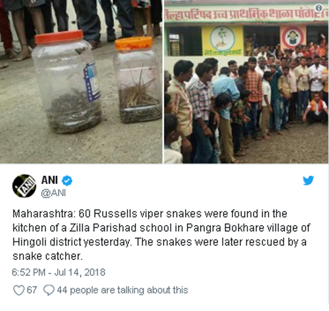Click the blue label on the larger jar
This screenshot has height=311, width=329.
pos(92,82)
